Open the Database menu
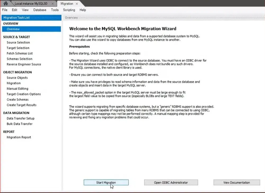265x193 pixels. click(x=40, y=10)
